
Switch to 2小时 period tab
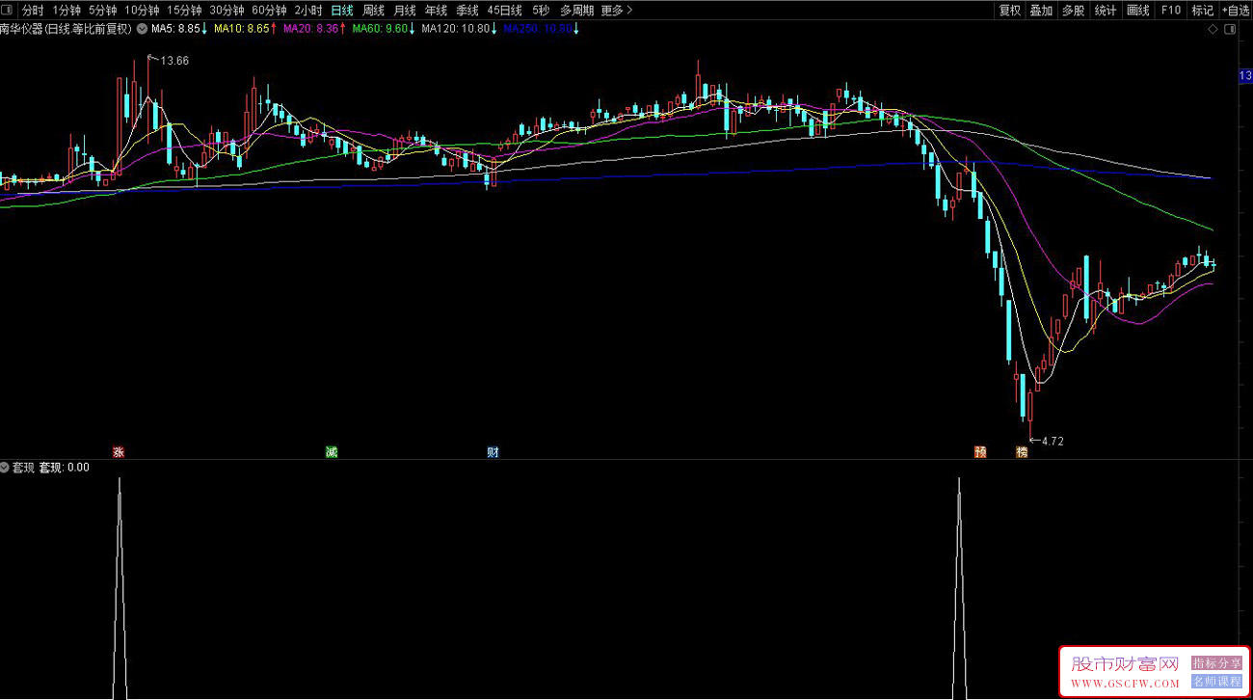[x=308, y=11]
